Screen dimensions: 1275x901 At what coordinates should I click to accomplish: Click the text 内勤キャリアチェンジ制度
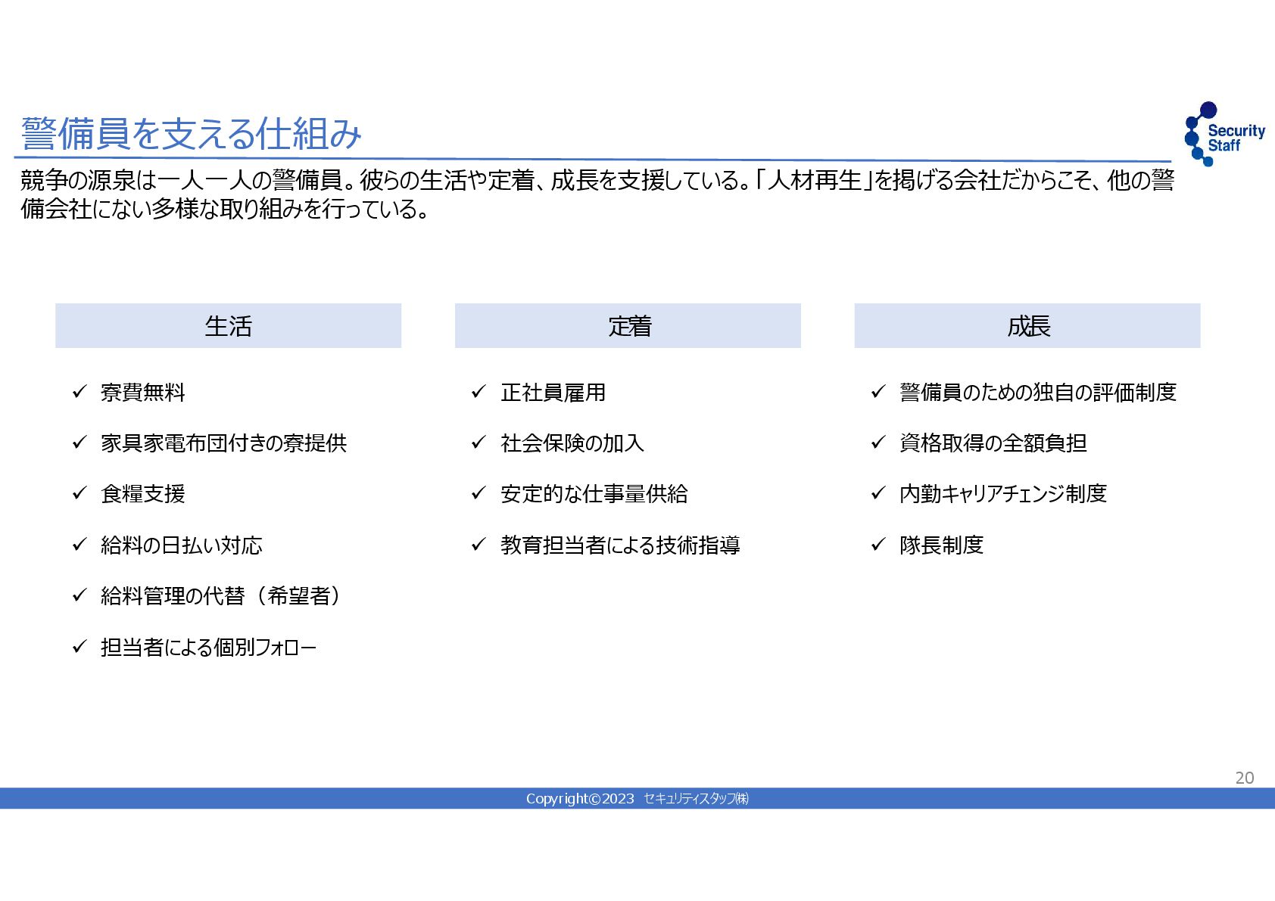(1003, 494)
